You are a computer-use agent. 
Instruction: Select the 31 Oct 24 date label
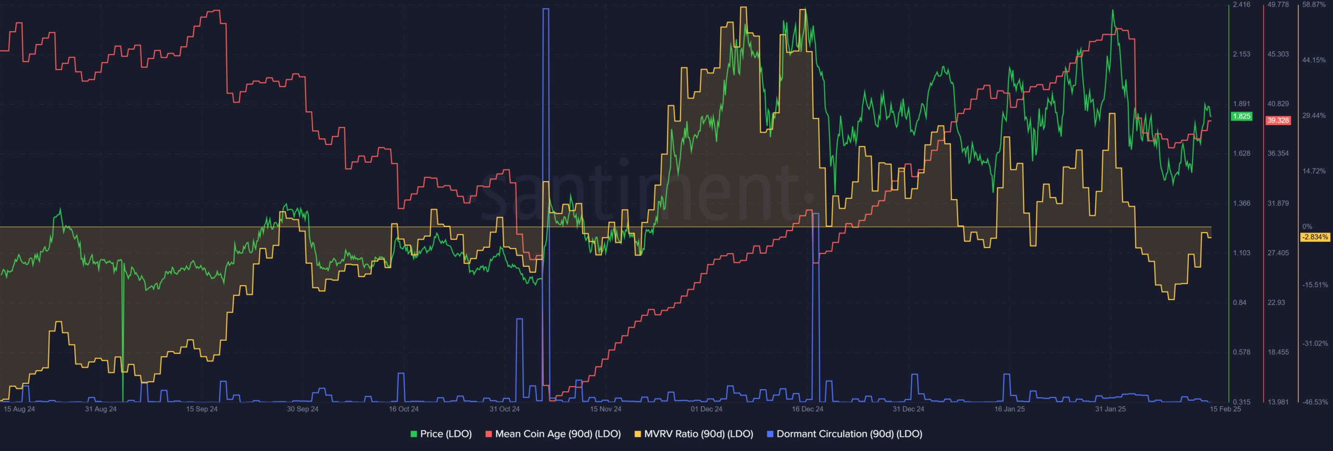[x=504, y=409]
